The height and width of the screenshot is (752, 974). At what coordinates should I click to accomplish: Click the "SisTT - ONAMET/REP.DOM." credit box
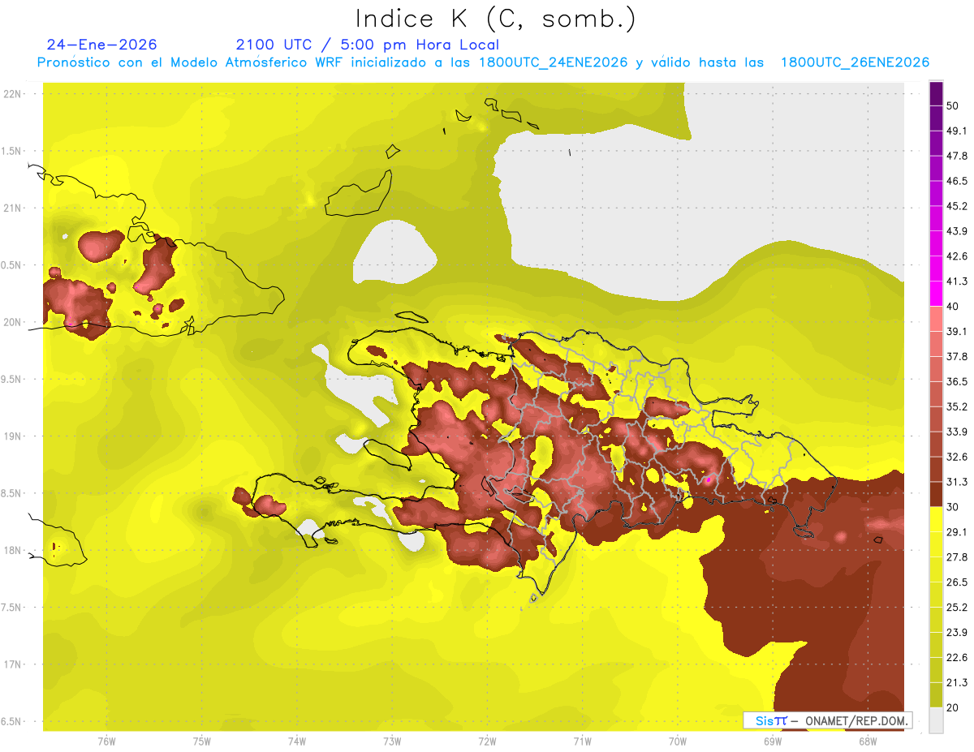pos(827,720)
